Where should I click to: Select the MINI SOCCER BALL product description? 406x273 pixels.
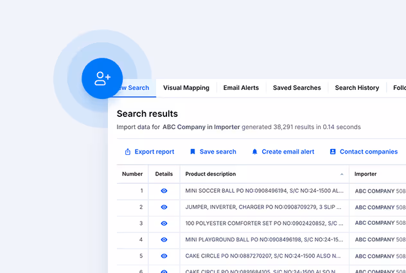[x=265, y=191]
